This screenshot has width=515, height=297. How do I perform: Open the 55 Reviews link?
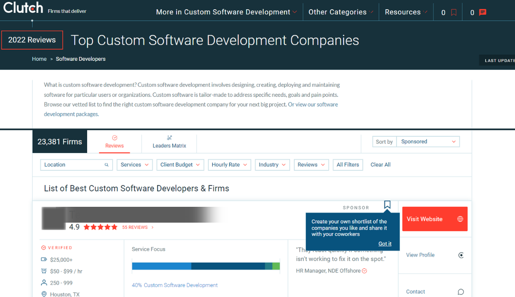coord(135,227)
